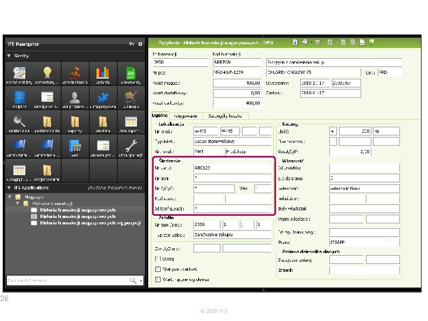
Task: Click the navigator search text box
Action: click(x=68, y=281)
